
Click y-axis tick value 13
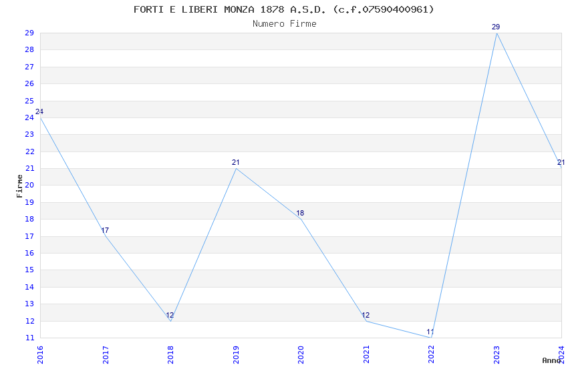point(29,304)
